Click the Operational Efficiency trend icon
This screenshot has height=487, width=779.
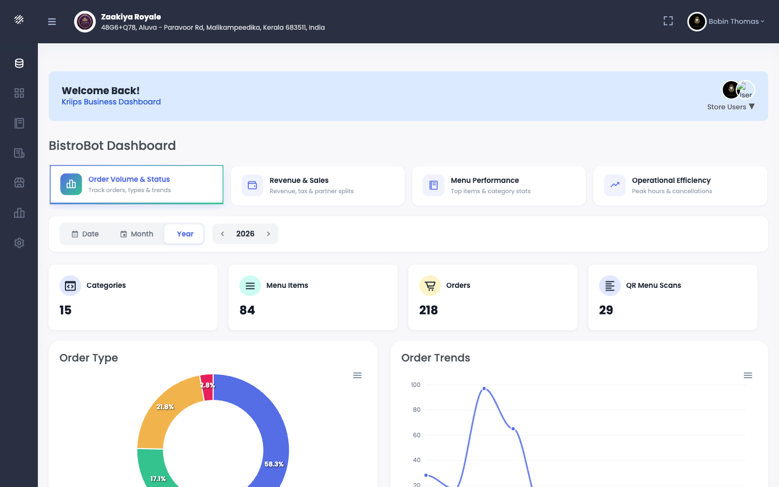[x=615, y=186]
